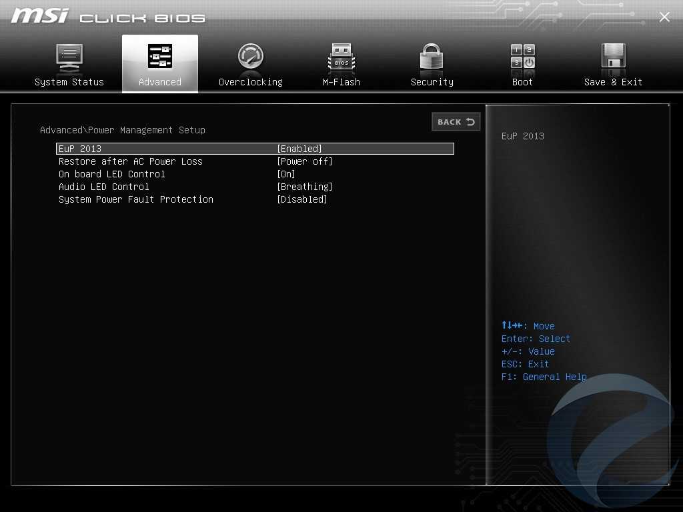Switch to the Overclocking tab label
Screen dimensions: 683x512
(251, 82)
